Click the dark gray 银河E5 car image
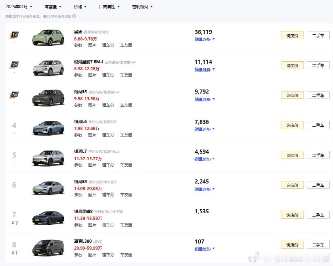Image resolution: width=333 pixels, height=266 pixels. pyautogui.click(x=48, y=98)
